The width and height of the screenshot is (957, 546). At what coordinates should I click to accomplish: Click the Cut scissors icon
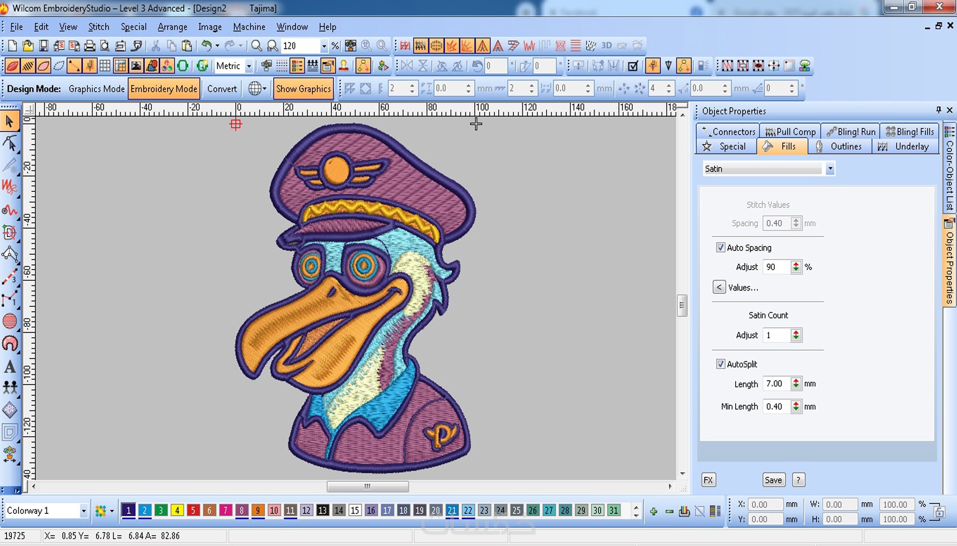pyautogui.click(x=156, y=46)
